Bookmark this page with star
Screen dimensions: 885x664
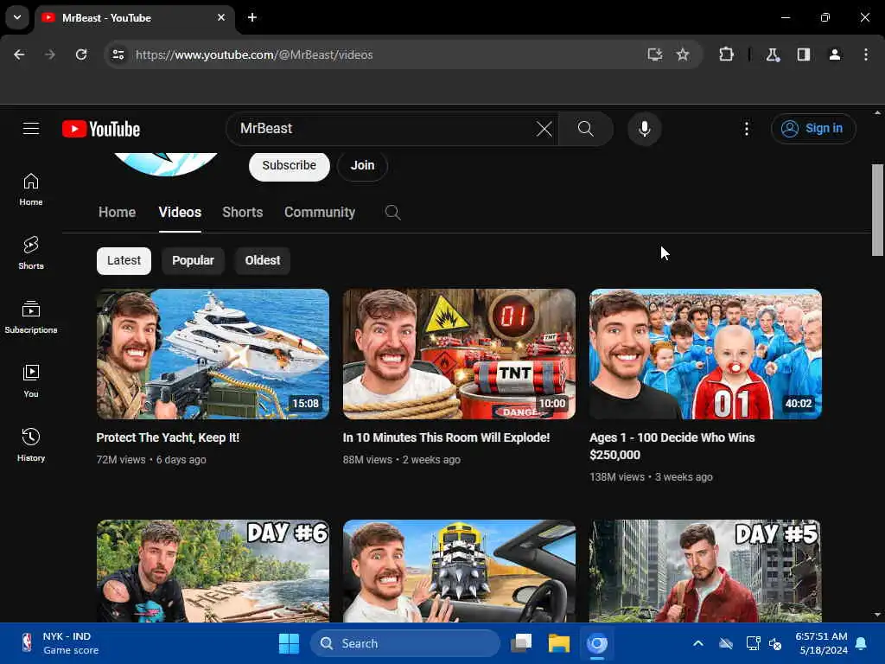click(x=683, y=54)
